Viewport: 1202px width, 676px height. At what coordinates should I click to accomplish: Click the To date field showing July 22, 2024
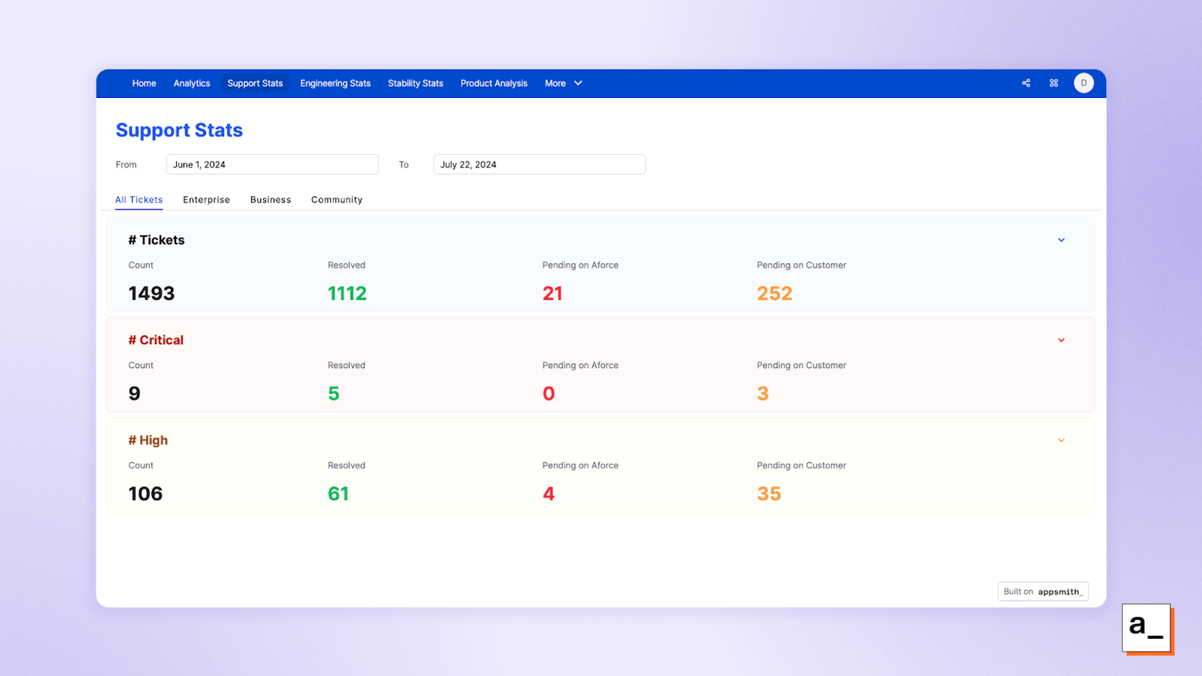539,164
